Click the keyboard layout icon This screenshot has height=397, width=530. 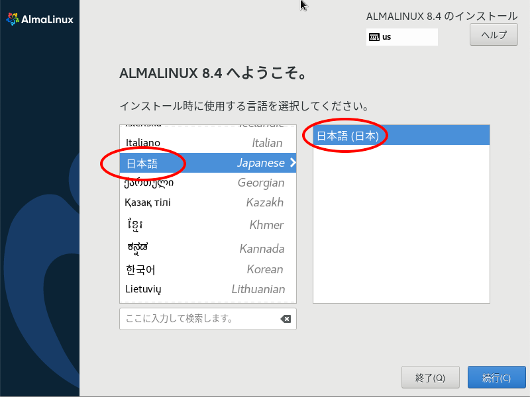374,37
